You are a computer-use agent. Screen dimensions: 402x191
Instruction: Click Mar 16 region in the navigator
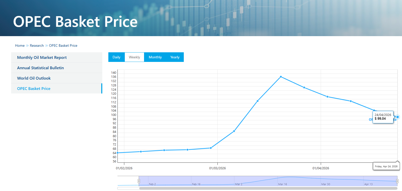click(x=283, y=181)
